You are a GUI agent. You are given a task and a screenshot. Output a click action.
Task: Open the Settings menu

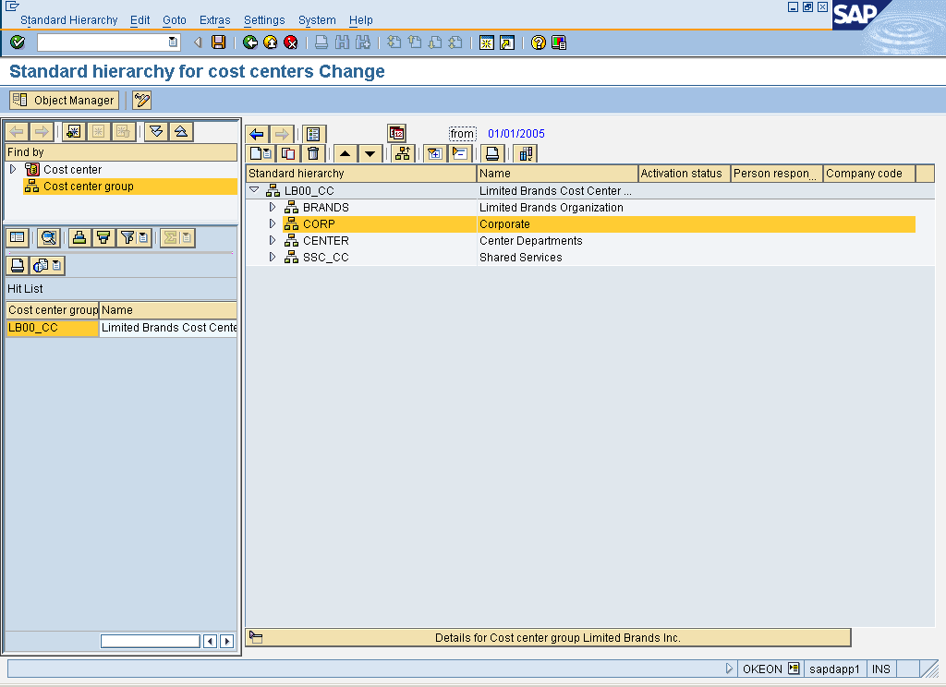(264, 20)
